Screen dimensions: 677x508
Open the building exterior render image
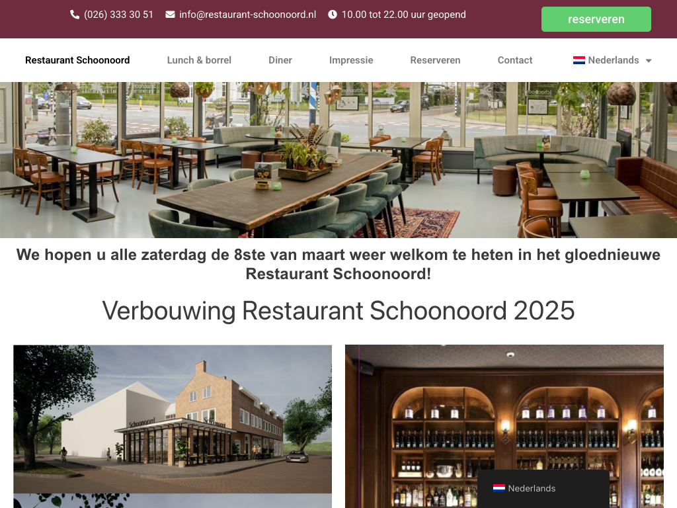tap(173, 419)
